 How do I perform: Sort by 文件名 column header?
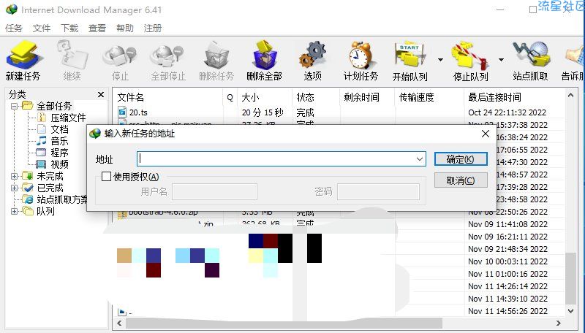[131, 98]
